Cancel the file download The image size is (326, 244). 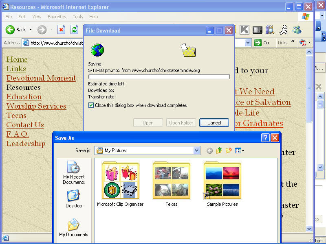(214, 123)
